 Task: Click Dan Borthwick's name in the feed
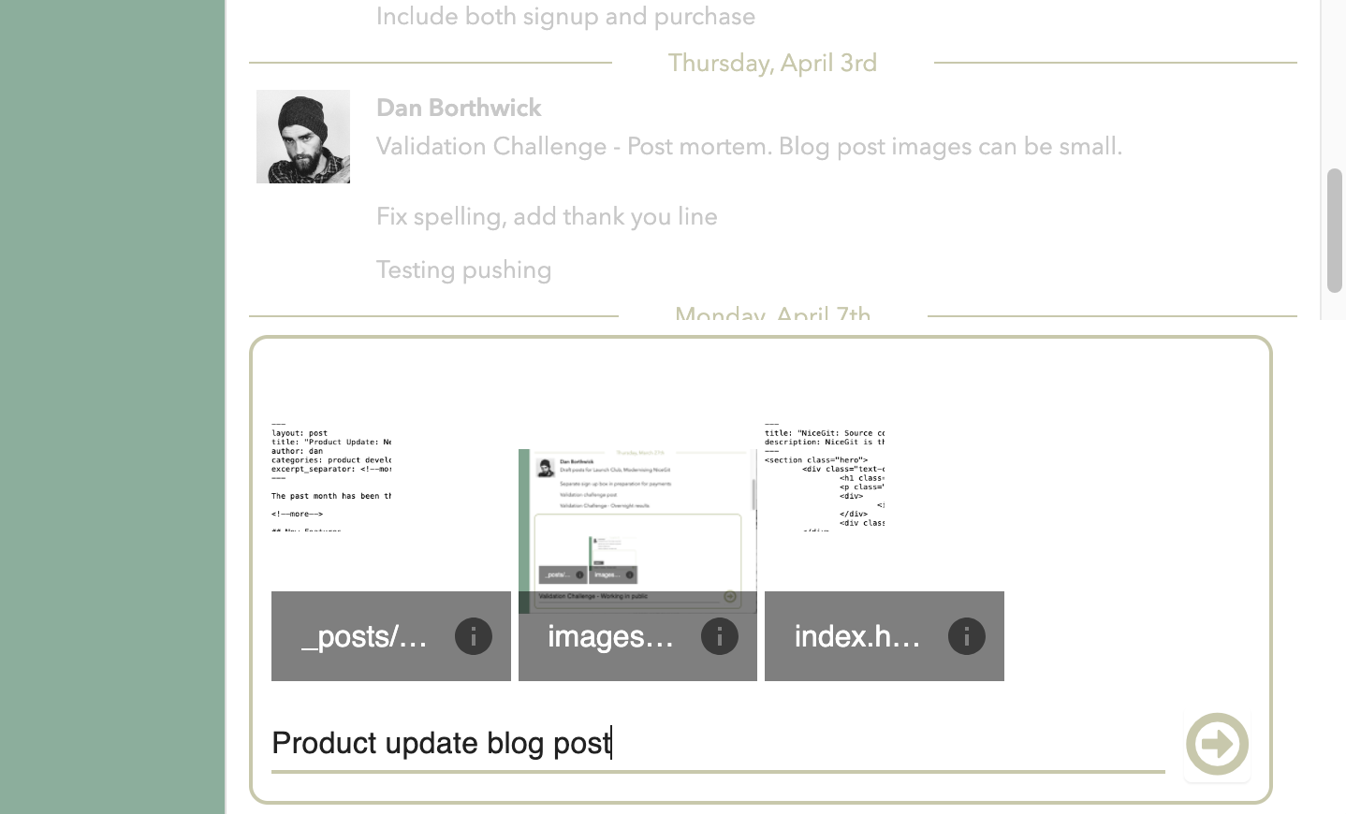click(458, 108)
